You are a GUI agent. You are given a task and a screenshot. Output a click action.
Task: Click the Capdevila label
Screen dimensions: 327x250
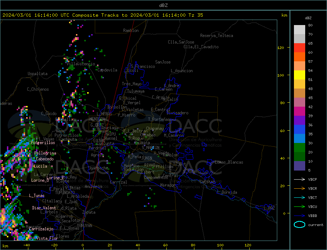click(x=107, y=70)
